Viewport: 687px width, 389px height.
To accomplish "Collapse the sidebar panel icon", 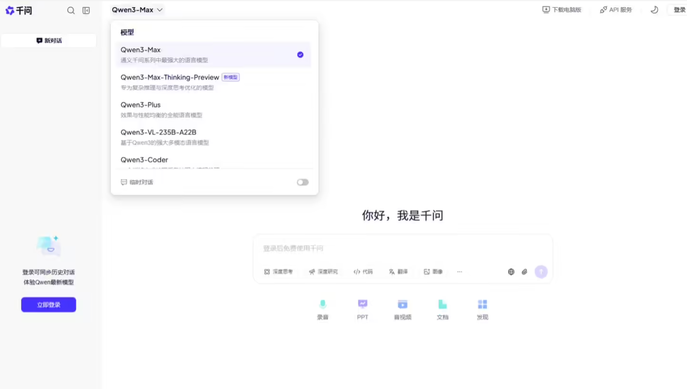I will pyautogui.click(x=86, y=11).
